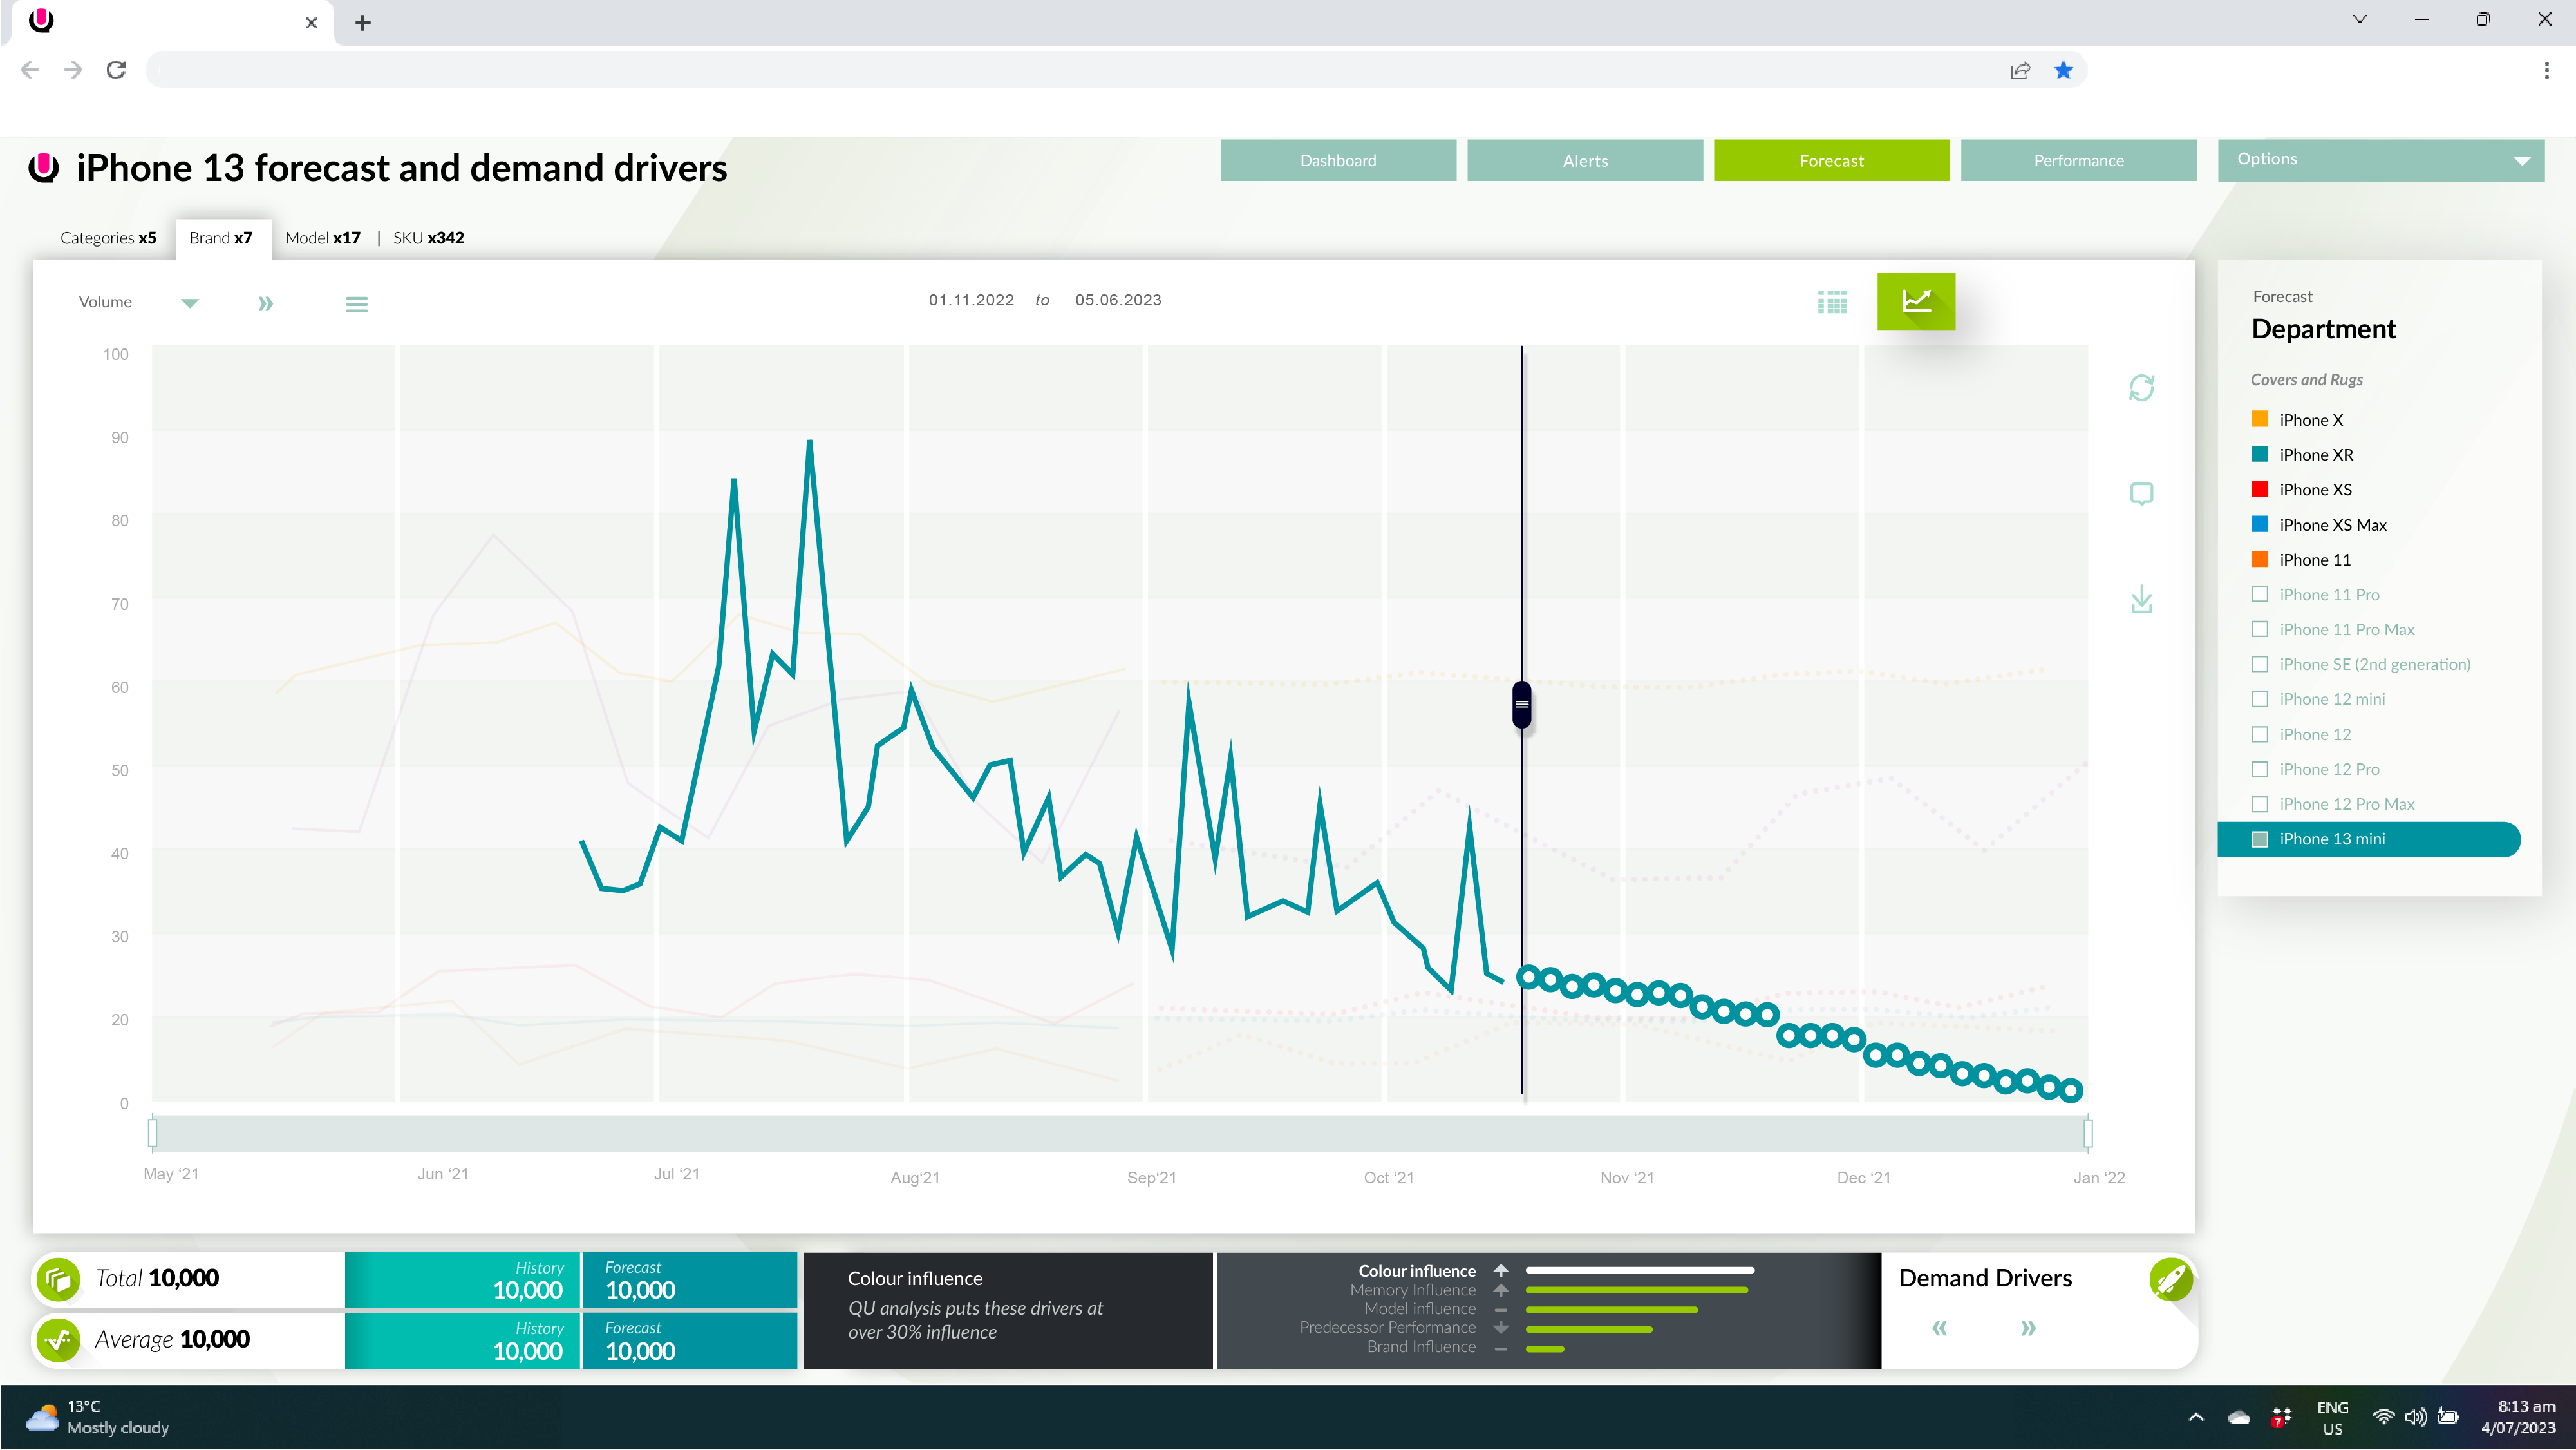Image resolution: width=2576 pixels, height=1450 pixels.
Task: Open the hamburger menu icon beside Volume
Action: 357,304
